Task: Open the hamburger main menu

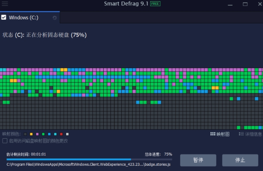Action: 5,4
